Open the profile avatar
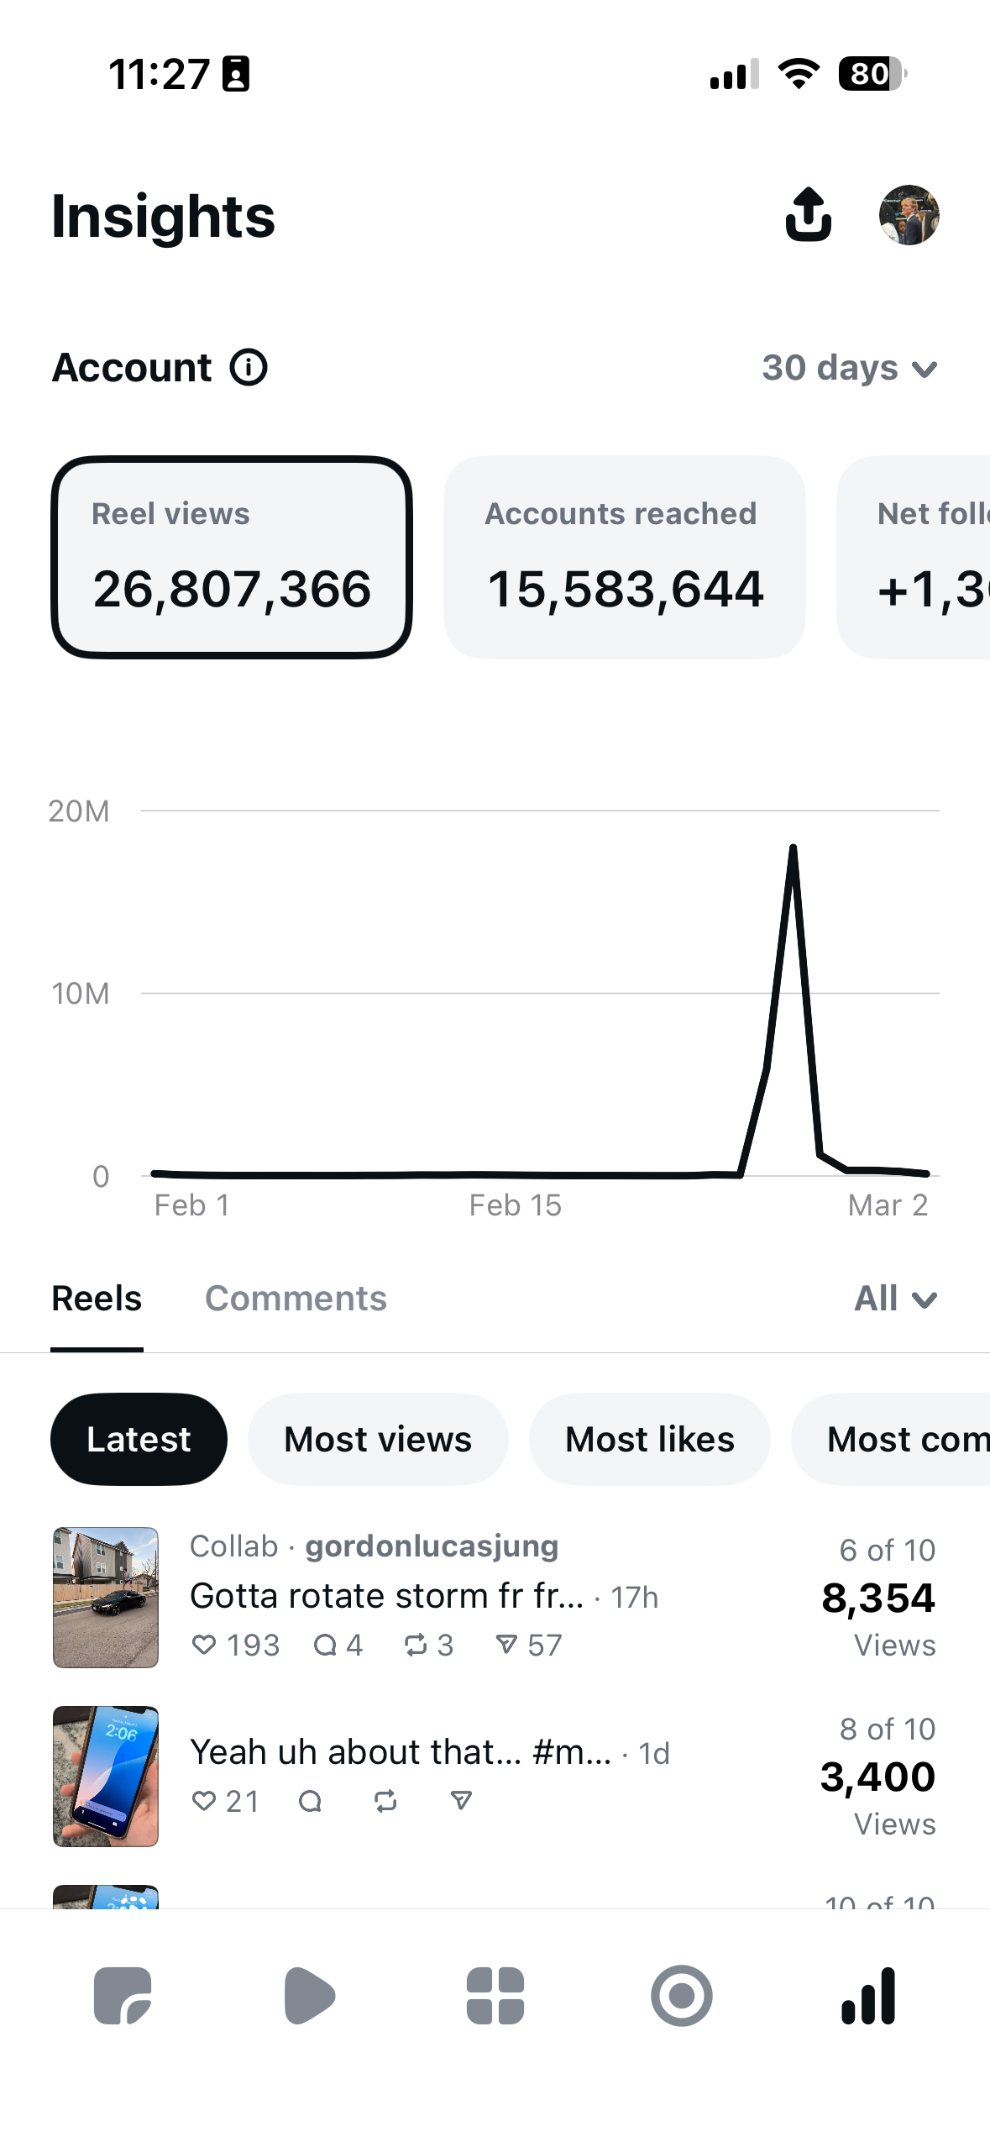Viewport: 990px width, 2147px height. click(909, 215)
